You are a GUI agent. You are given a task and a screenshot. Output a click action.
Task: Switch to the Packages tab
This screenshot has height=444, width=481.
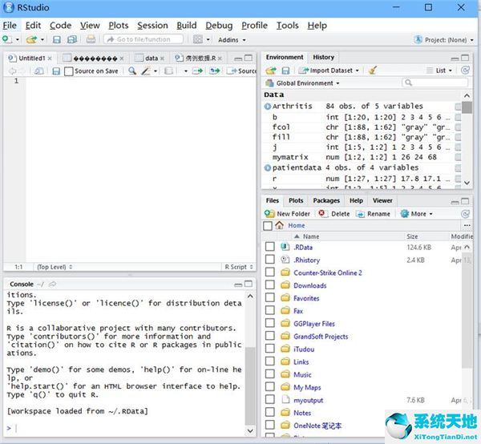(326, 200)
